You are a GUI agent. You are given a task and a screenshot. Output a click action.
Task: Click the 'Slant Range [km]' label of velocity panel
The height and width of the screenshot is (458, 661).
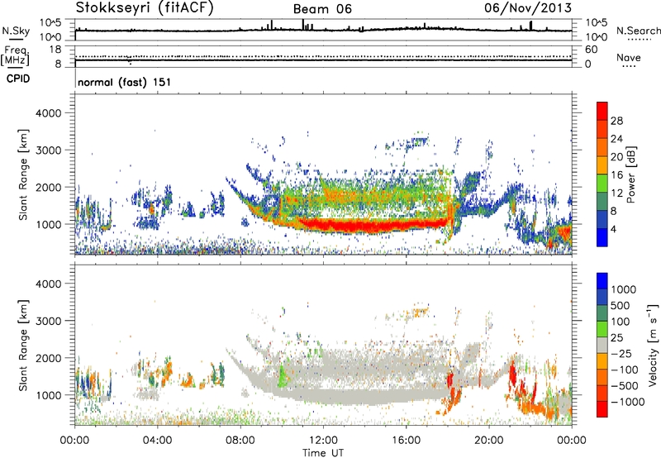tap(23, 346)
